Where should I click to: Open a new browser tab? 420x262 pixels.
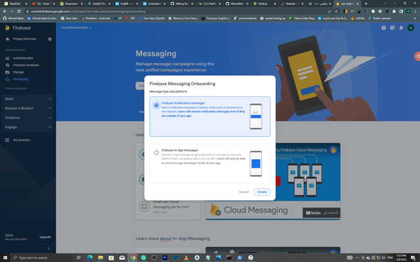(x=366, y=4)
